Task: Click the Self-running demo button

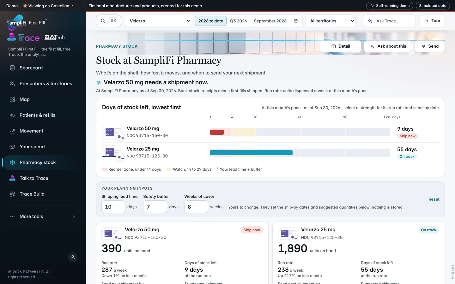Action: pyautogui.click(x=390, y=6)
